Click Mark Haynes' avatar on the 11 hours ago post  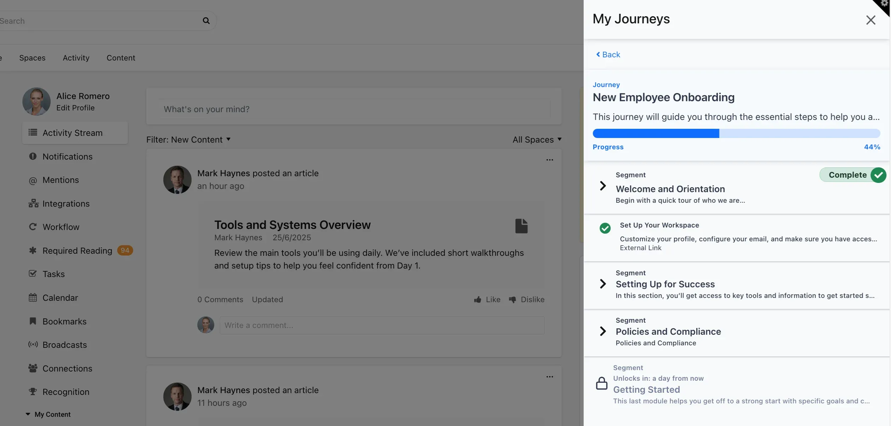coord(177,396)
